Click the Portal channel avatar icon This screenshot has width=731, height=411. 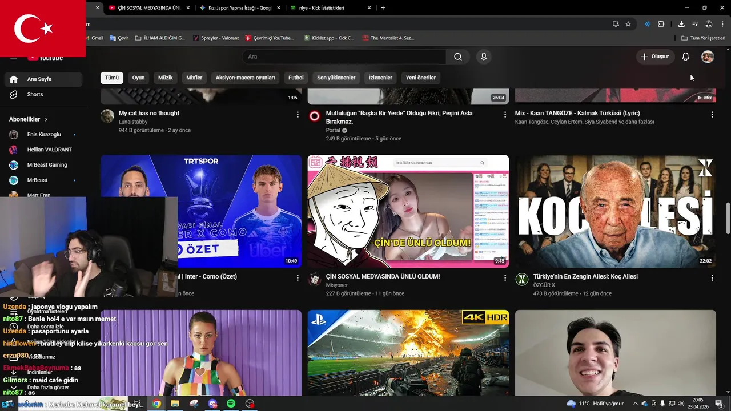coord(315,116)
